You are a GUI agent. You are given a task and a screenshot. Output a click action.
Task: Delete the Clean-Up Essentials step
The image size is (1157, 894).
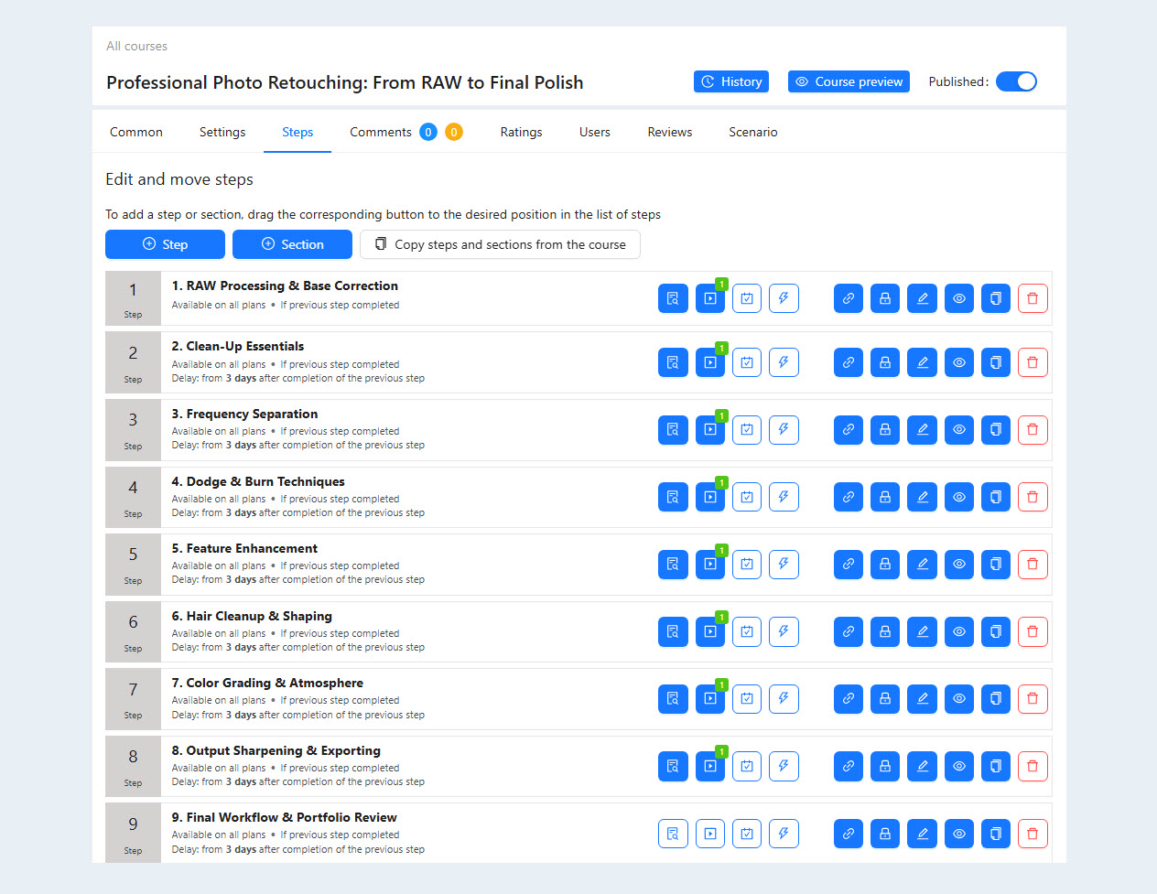[x=1033, y=362]
